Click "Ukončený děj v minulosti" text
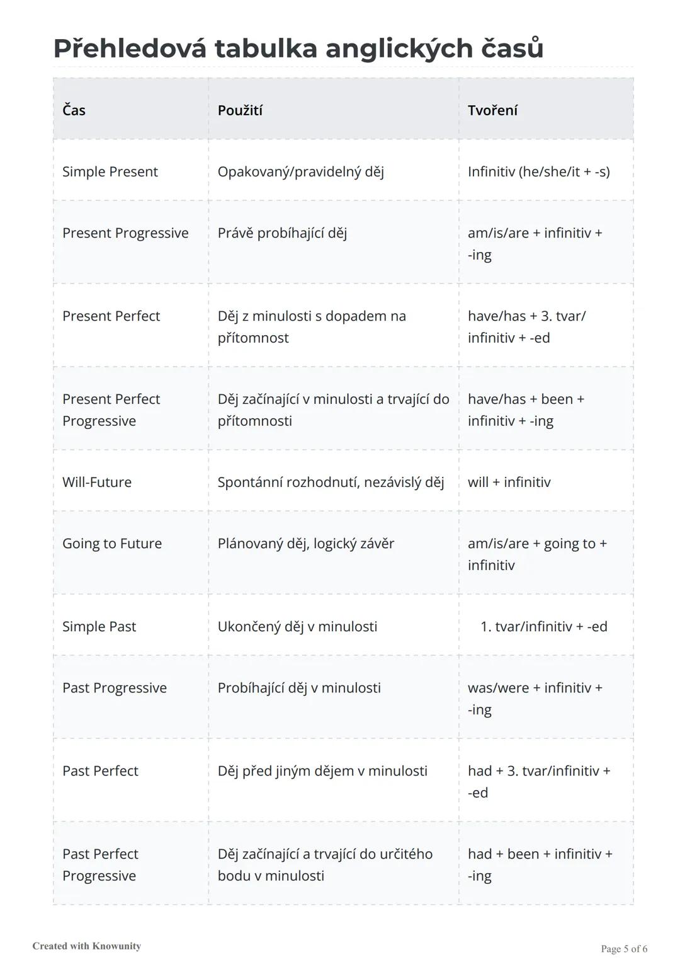 (297, 626)
